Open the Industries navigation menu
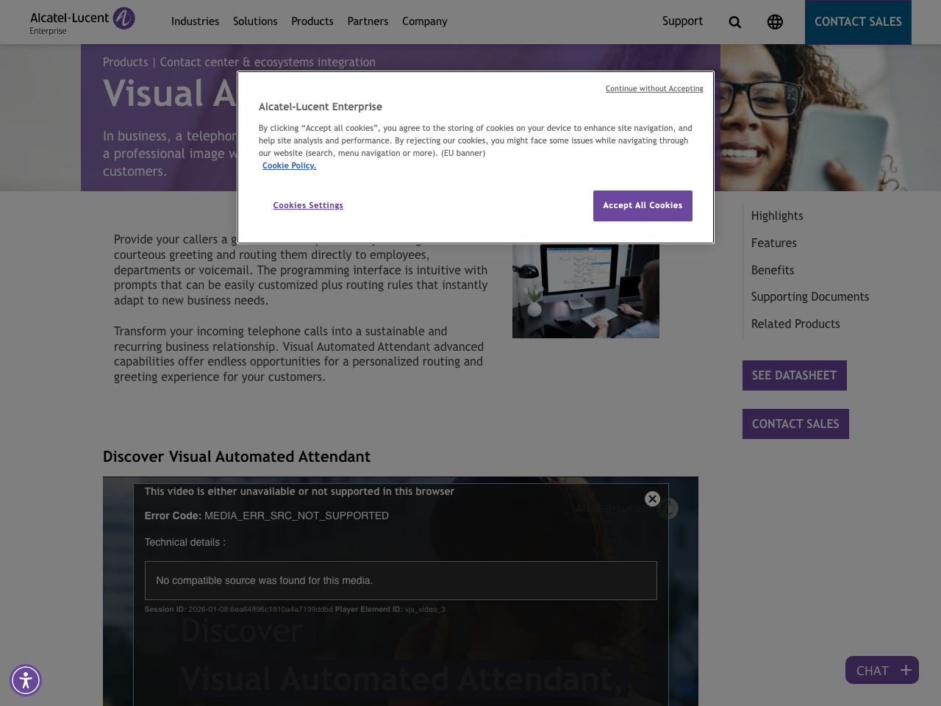 [x=195, y=20]
